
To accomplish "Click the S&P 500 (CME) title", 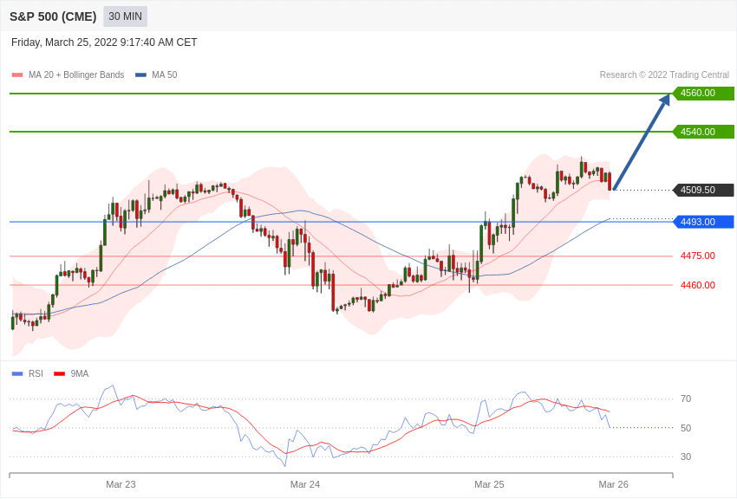I will pos(53,16).
